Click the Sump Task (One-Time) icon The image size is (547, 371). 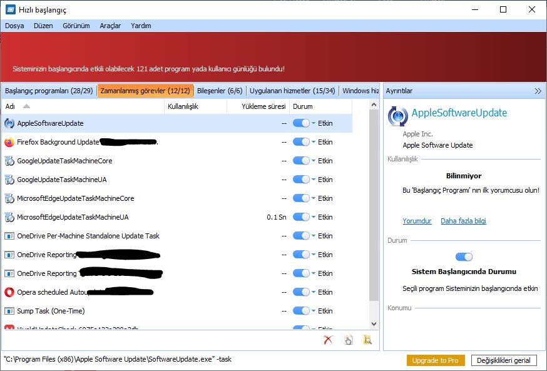9,311
